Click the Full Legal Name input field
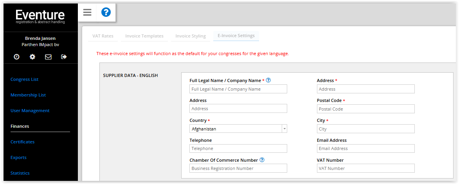The width and height of the screenshot is (459, 184). click(238, 89)
